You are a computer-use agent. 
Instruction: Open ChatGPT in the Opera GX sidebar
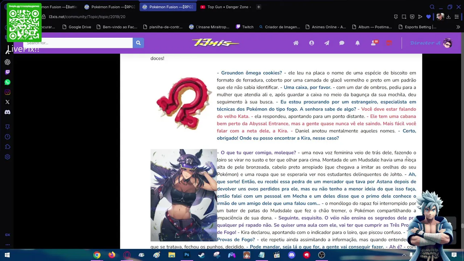click(7, 62)
